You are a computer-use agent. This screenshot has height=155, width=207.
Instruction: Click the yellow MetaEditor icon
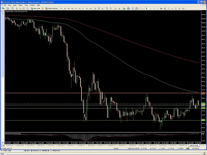[43, 9]
